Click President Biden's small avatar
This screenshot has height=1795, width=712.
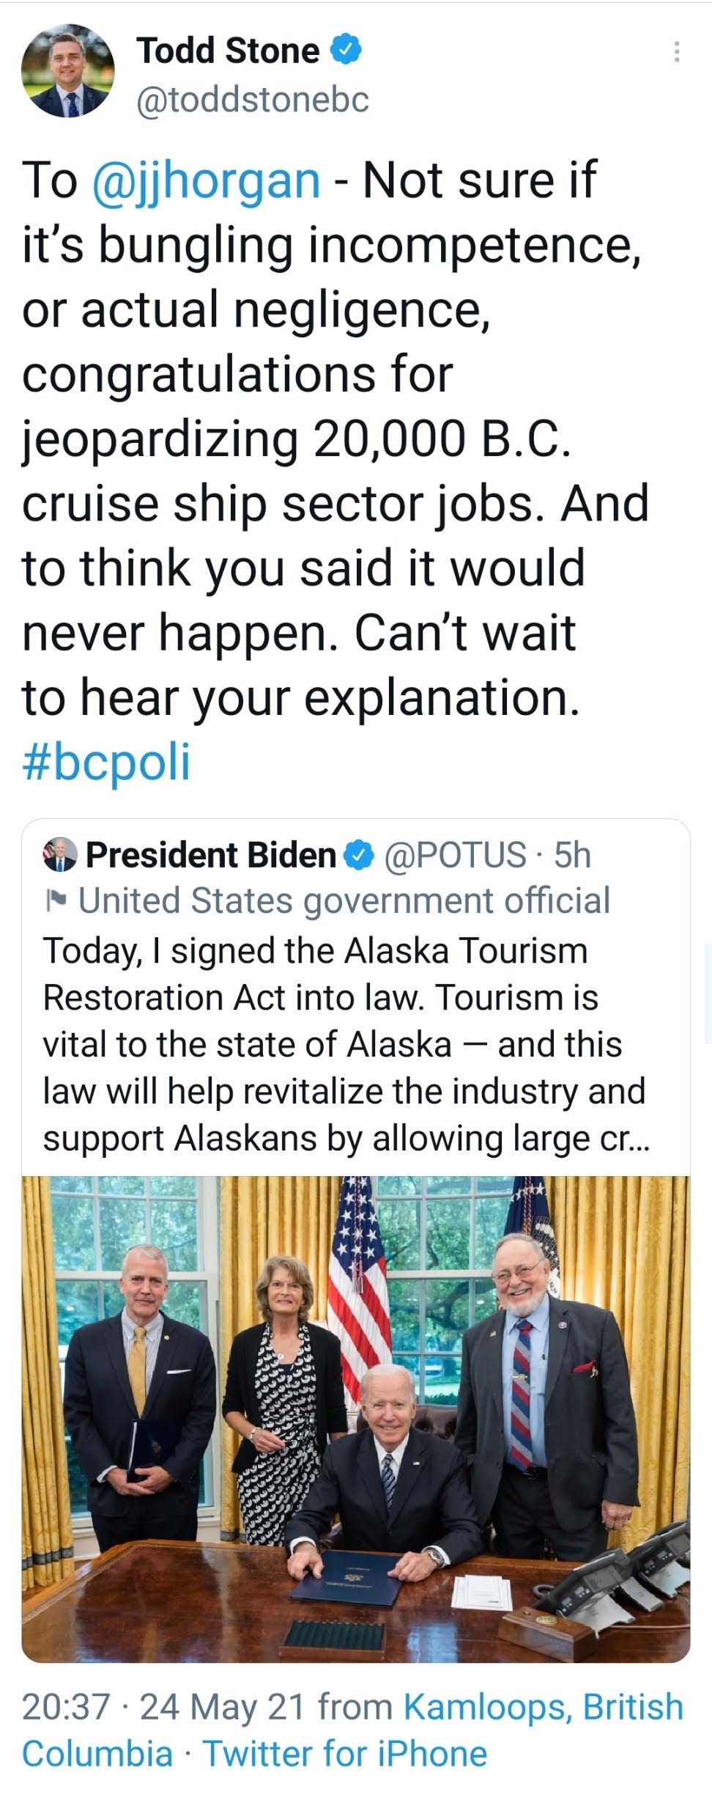pos(60,854)
